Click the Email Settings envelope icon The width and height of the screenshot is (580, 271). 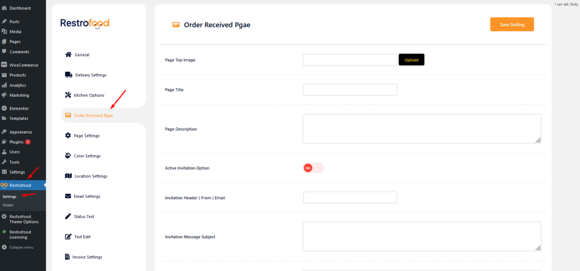[69, 196]
